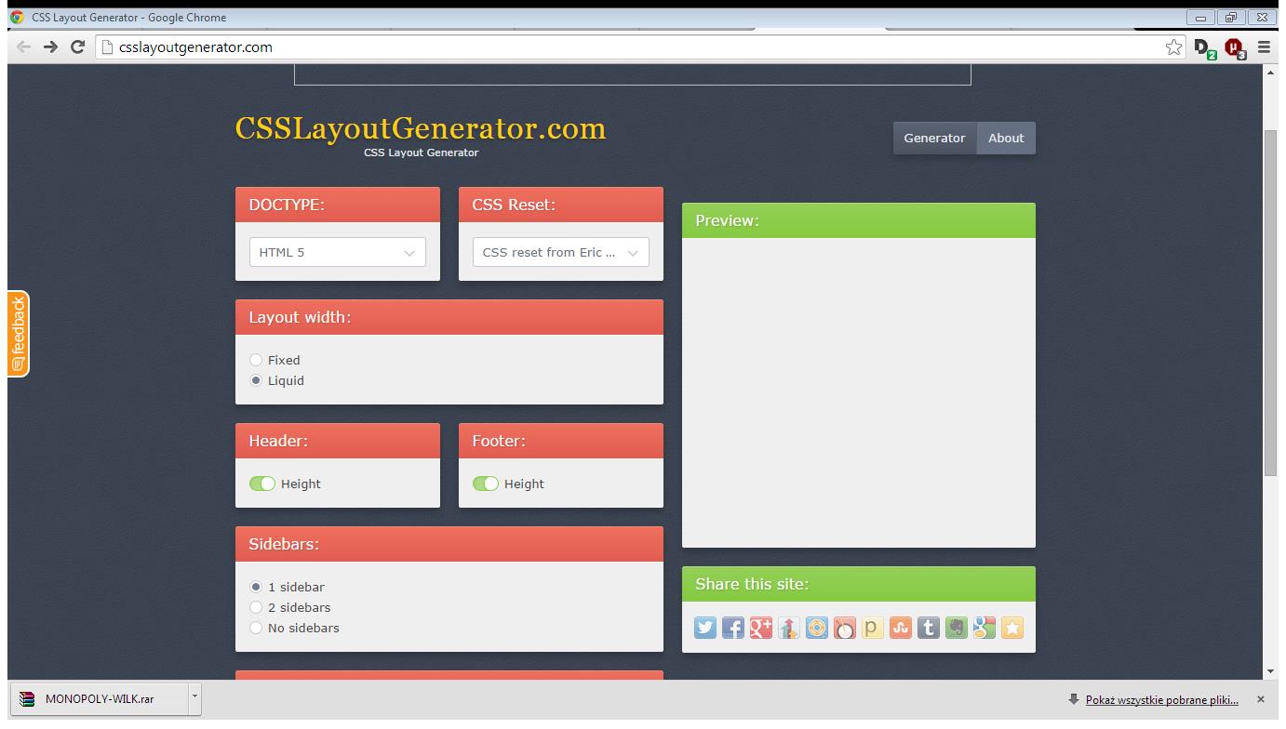This screenshot has height=729, width=1286.
Task: Choose the 1 sidebar option
Action: [256, 587]
